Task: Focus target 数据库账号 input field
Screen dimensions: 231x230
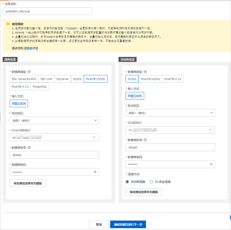Action: pos(170,147)
